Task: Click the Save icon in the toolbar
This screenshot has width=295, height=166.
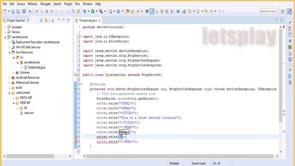Action: pyautogui.click(x=13, y=12)
